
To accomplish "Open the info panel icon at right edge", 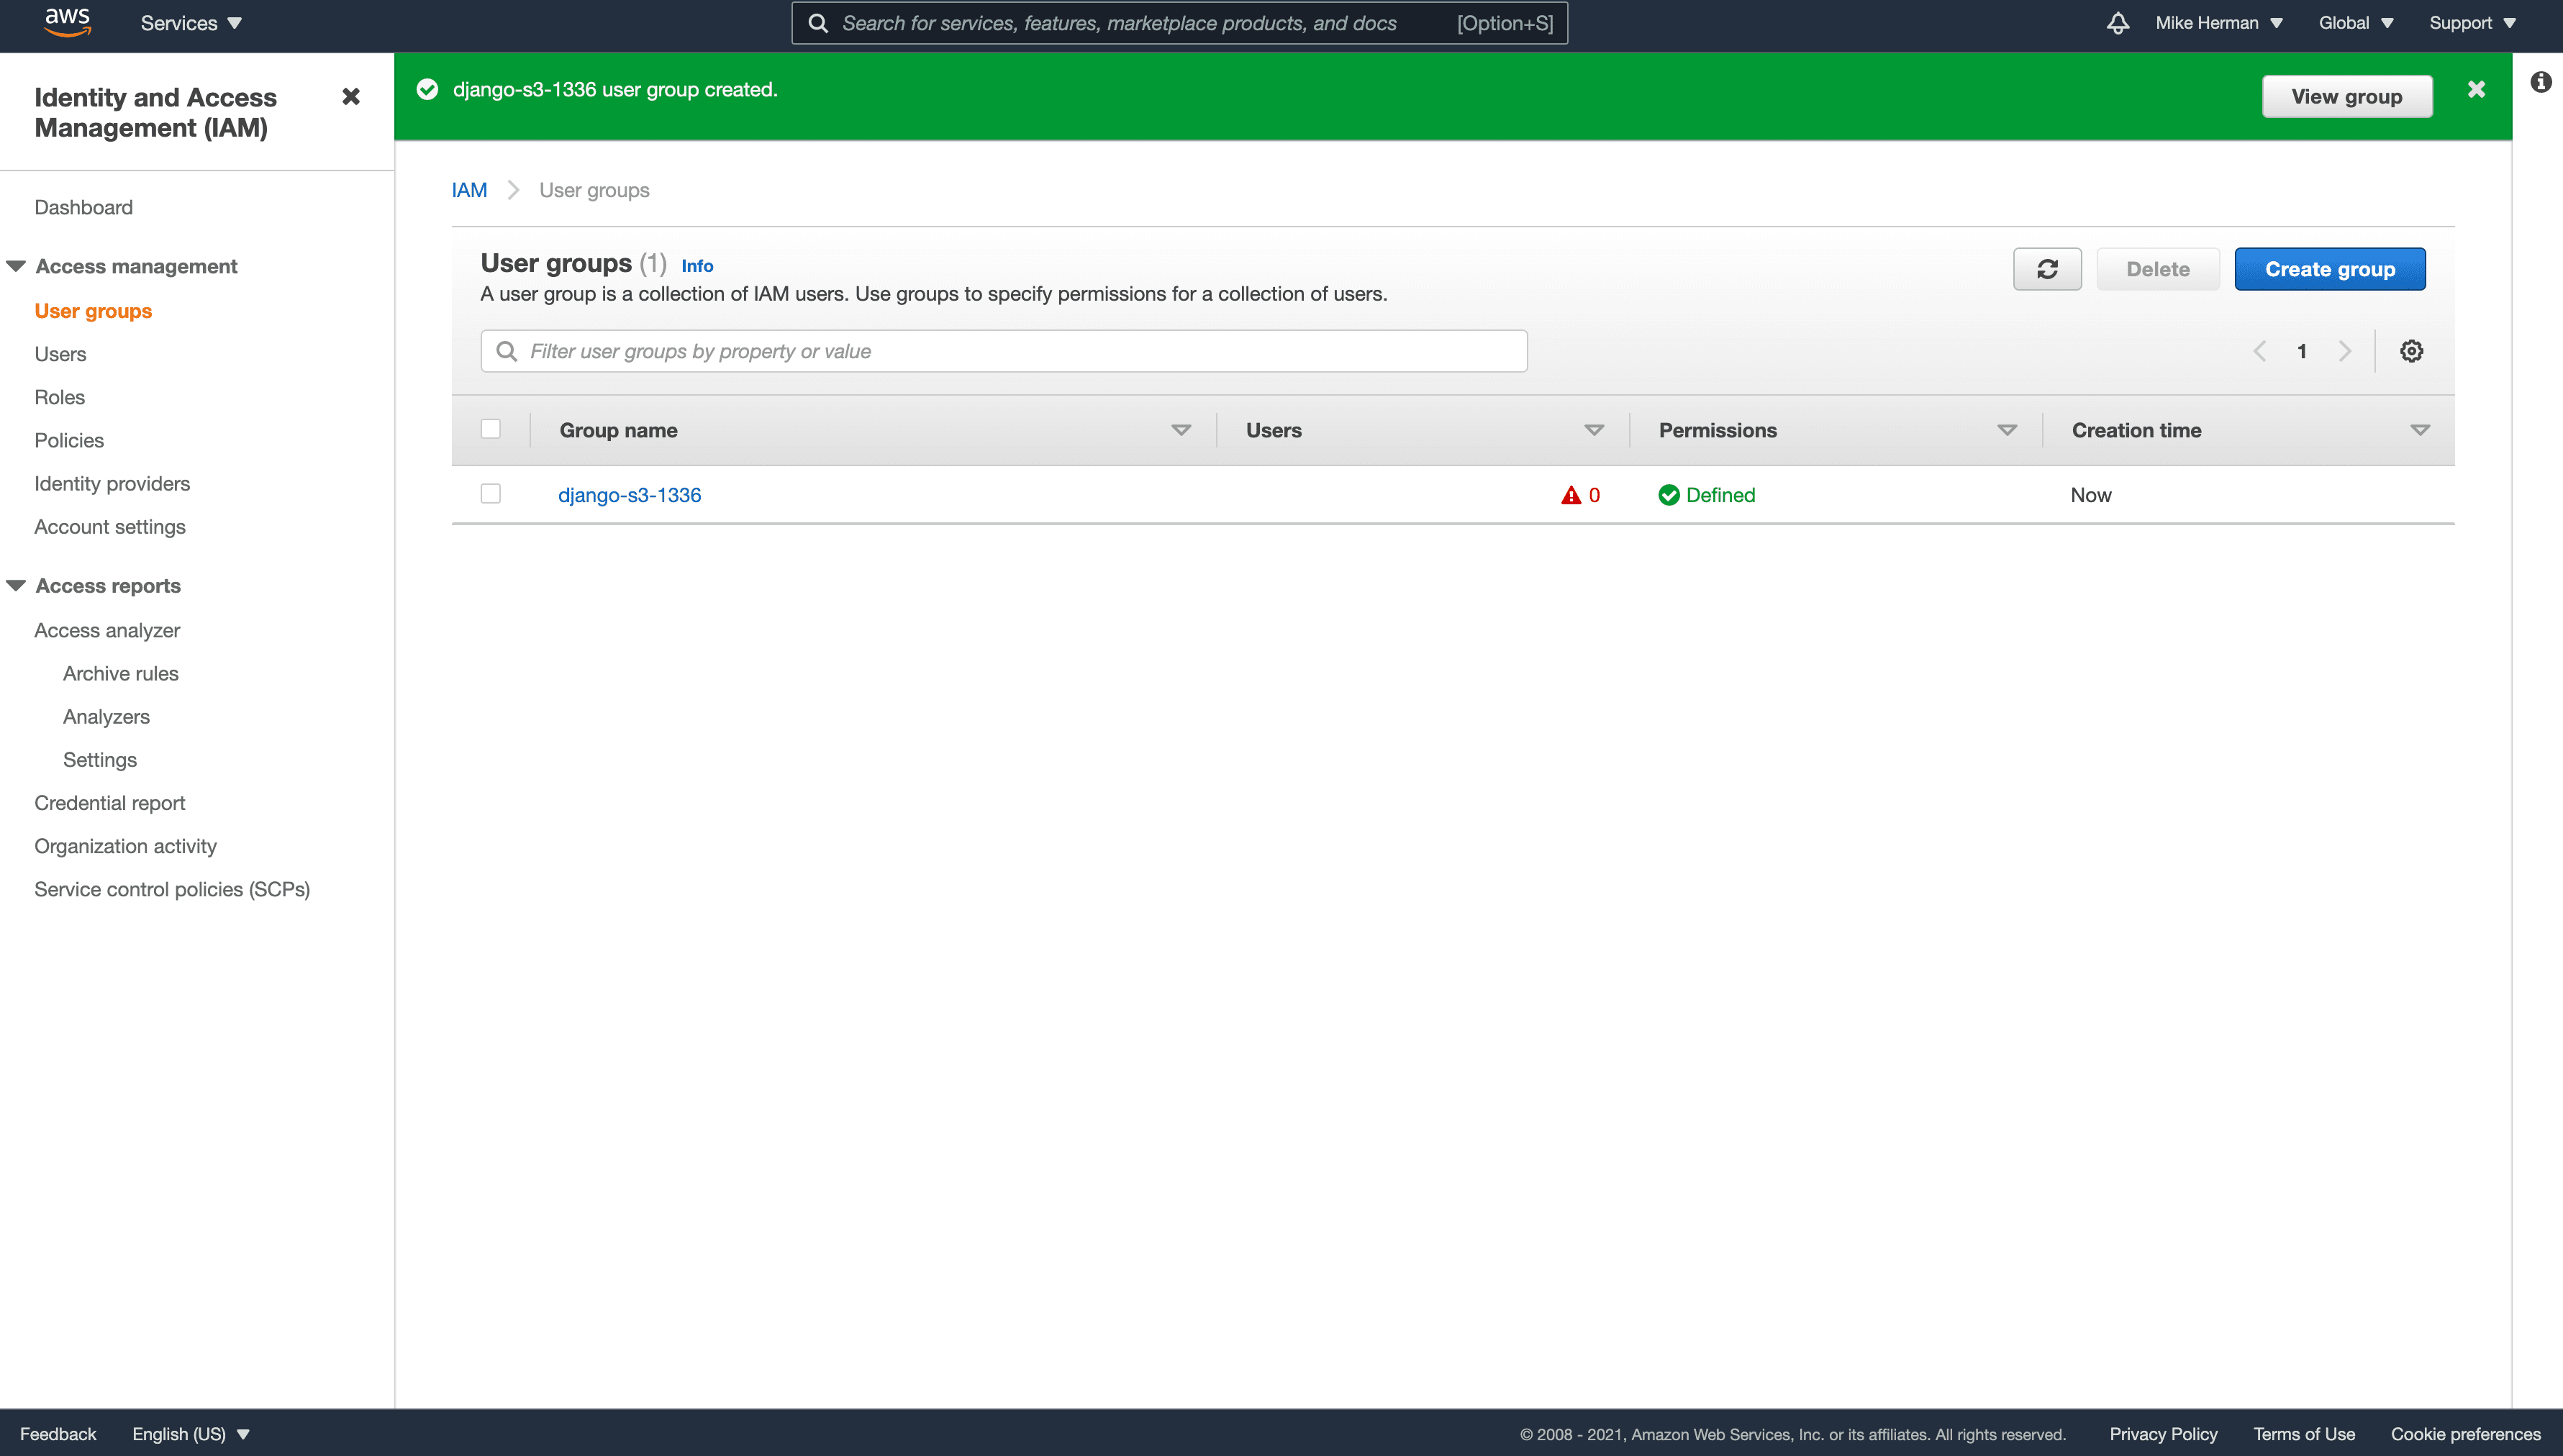I will click(2541, 82).
